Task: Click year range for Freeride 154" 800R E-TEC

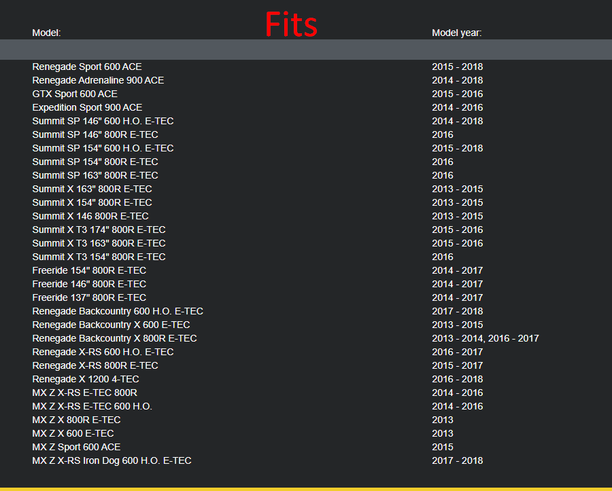Action: (458, 270)
